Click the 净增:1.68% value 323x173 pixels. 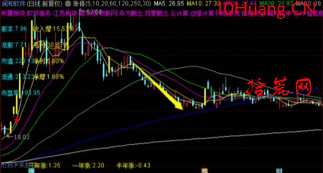pos(49,77)
